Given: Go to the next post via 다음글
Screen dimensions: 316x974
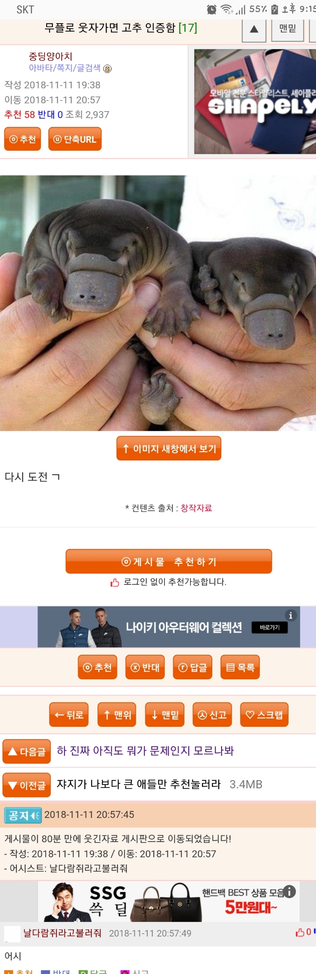Looking at the screenshot, I should click(27, 751).
